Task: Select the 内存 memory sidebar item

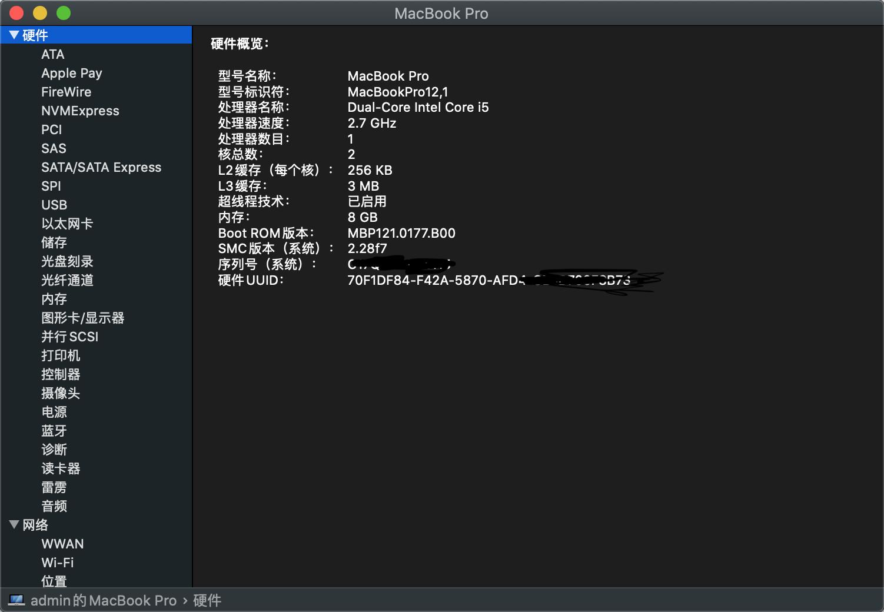Action: [54, 299]
